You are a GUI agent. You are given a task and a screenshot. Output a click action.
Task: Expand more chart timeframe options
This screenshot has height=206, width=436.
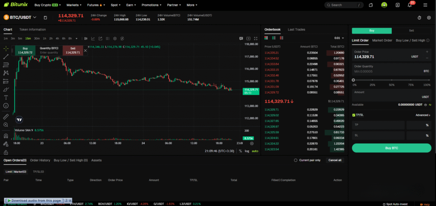pyautogui.click(x=77, y=38)
